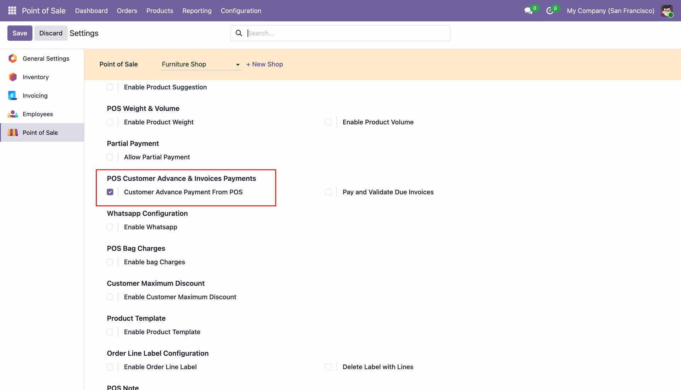Open the messages conversation icon

(x=528, y=11)
